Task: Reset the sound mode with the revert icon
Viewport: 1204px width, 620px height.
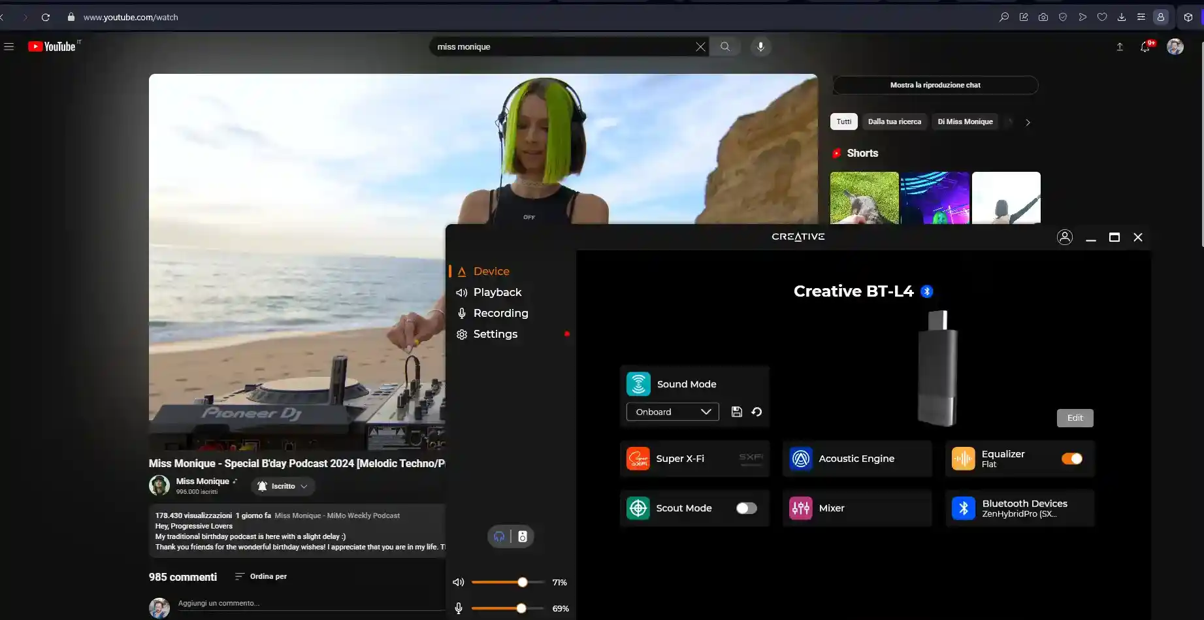Action: (757, 412)
